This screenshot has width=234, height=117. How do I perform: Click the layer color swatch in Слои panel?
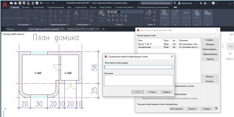(119, 12)
